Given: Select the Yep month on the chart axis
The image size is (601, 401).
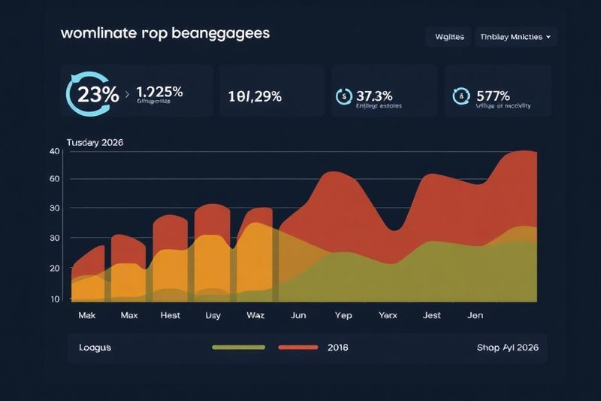Looking at the screenshot, I should [x=343, y=316].
